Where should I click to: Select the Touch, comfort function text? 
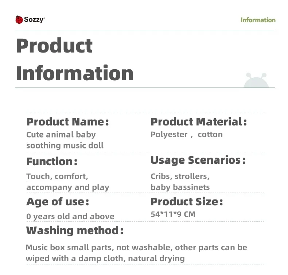point(68,182)
